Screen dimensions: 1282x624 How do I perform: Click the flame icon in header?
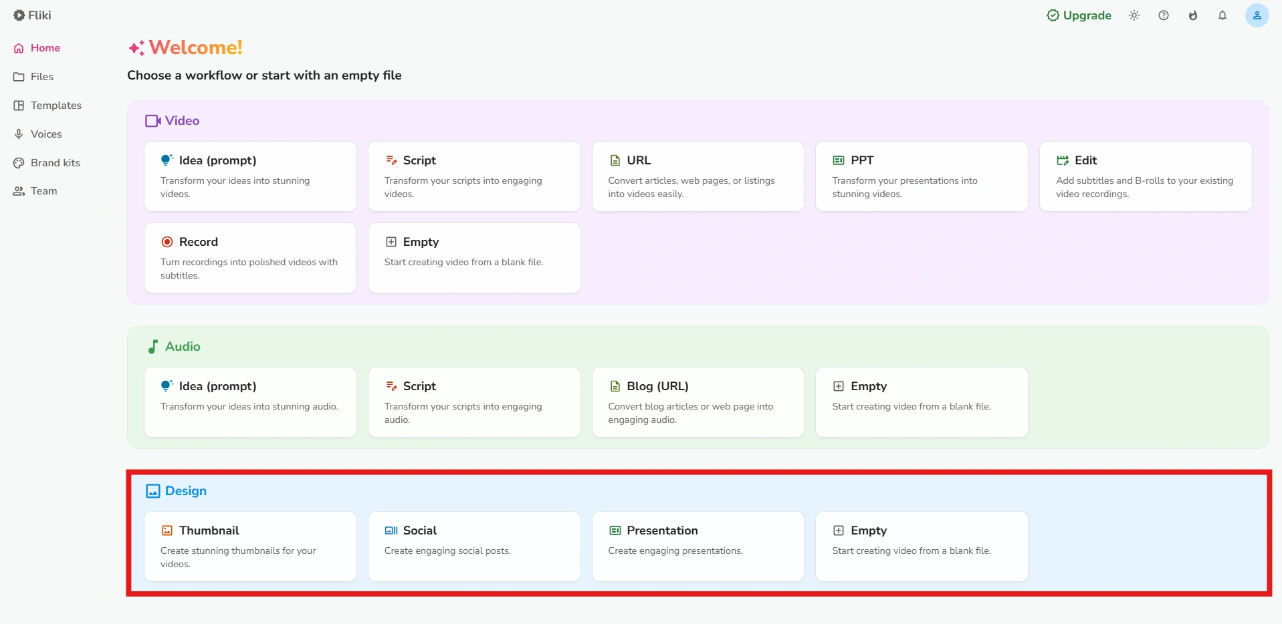1193,15
